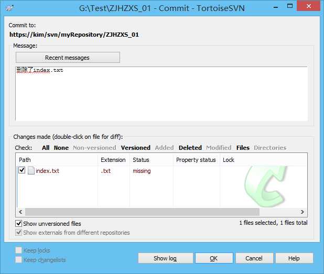The width and height of the screenshot is (324, 274).
Task: Open the Help button
Action: click(x=294, y=258)
